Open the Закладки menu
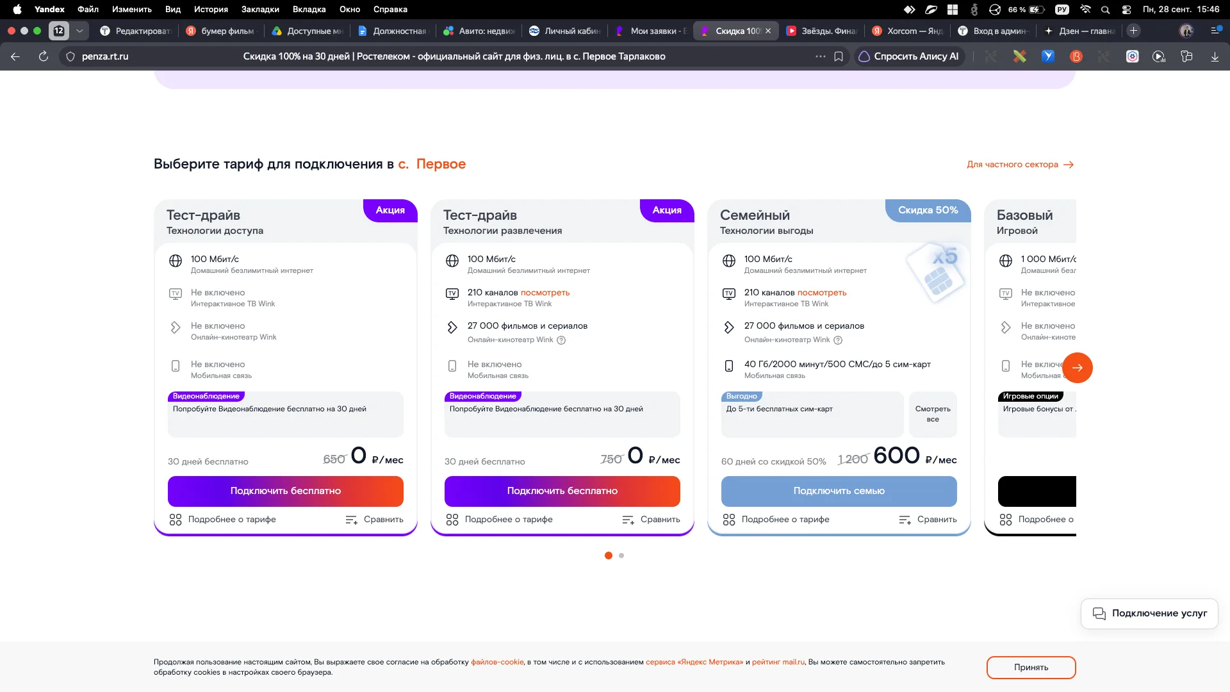This screenshot has height=692, width=1230. coord(260,10)
